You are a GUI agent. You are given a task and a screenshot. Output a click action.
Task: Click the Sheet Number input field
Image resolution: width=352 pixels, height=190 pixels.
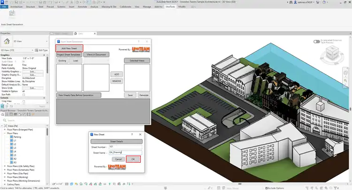(125, 147)
